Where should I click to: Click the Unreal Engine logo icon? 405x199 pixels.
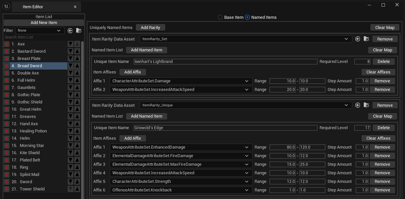click(6, 6)
